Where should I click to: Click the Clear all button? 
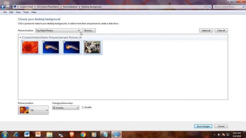point(221,31)
